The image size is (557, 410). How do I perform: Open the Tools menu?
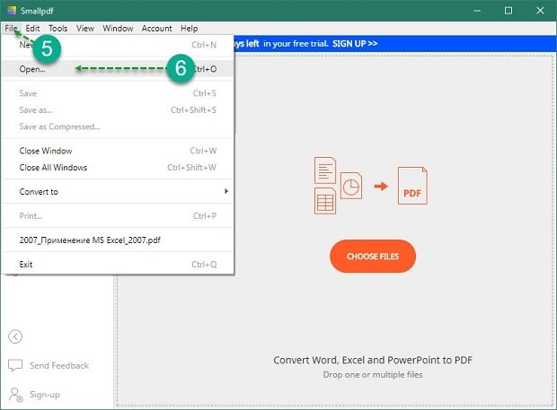(57, 29)
